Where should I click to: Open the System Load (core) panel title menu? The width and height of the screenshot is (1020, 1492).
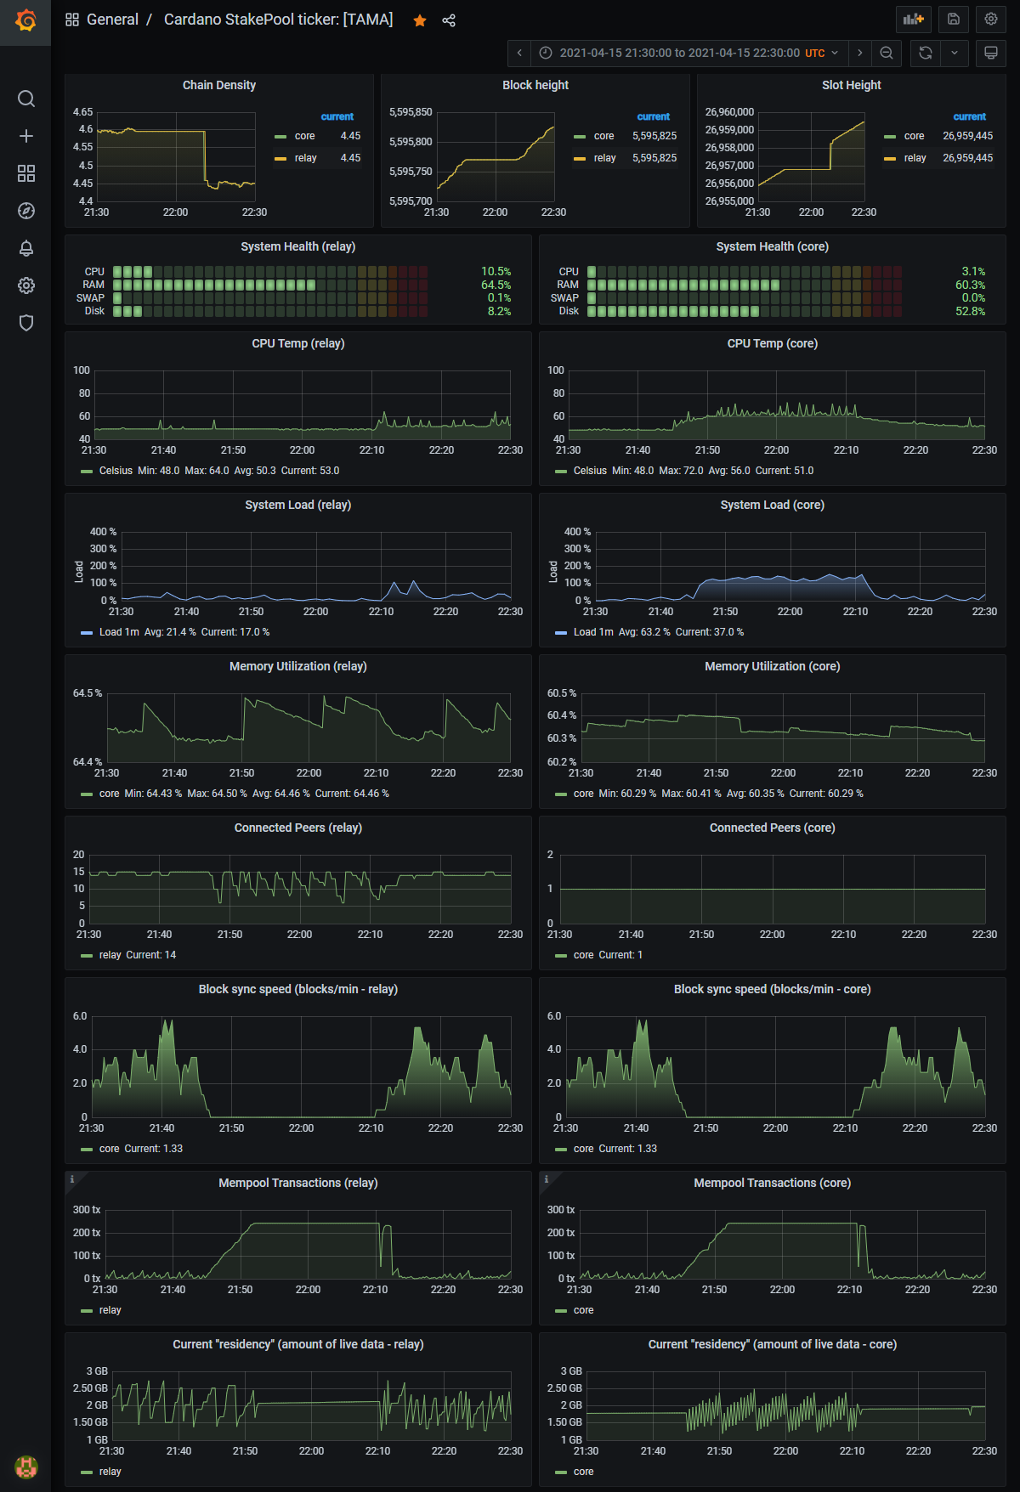pos(773,505)
